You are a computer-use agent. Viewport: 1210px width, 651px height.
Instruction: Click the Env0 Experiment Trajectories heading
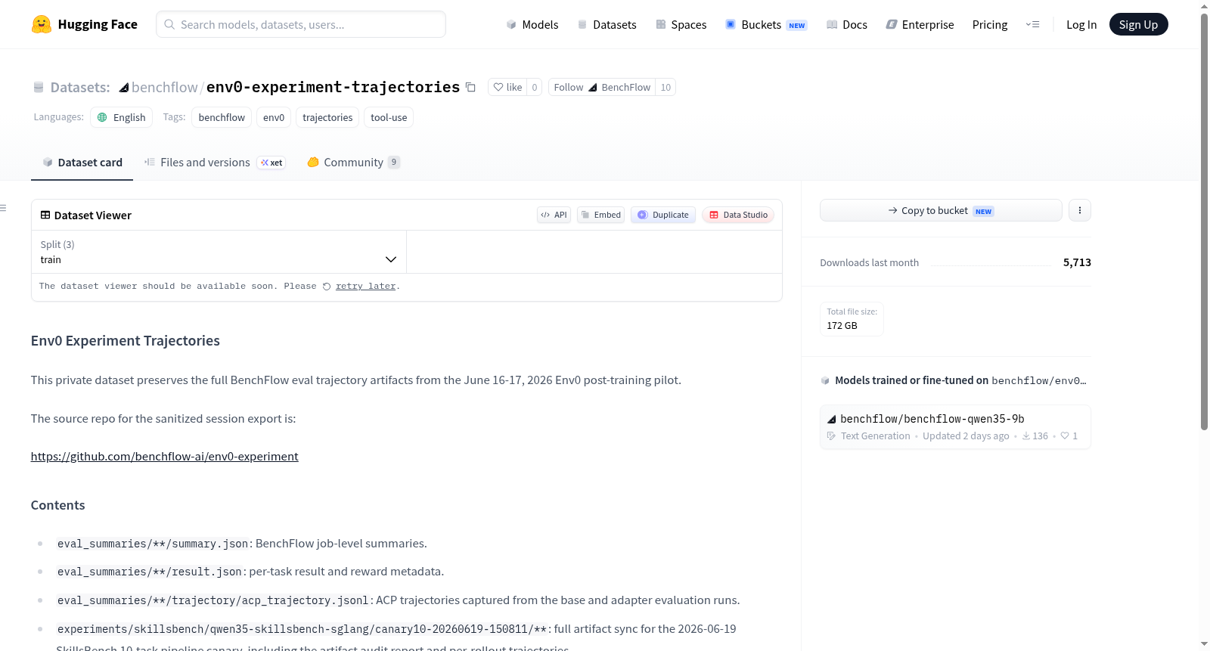click(126, 341)
